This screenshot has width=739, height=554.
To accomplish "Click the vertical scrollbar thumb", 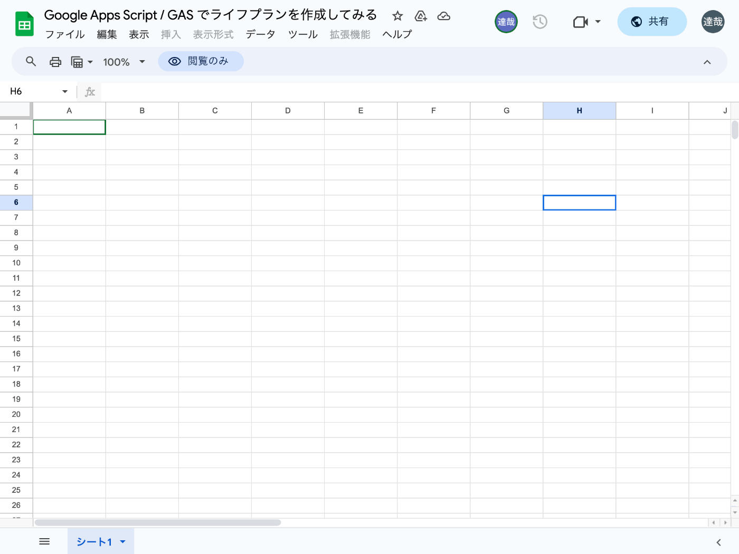I will [x=735, y=130].
